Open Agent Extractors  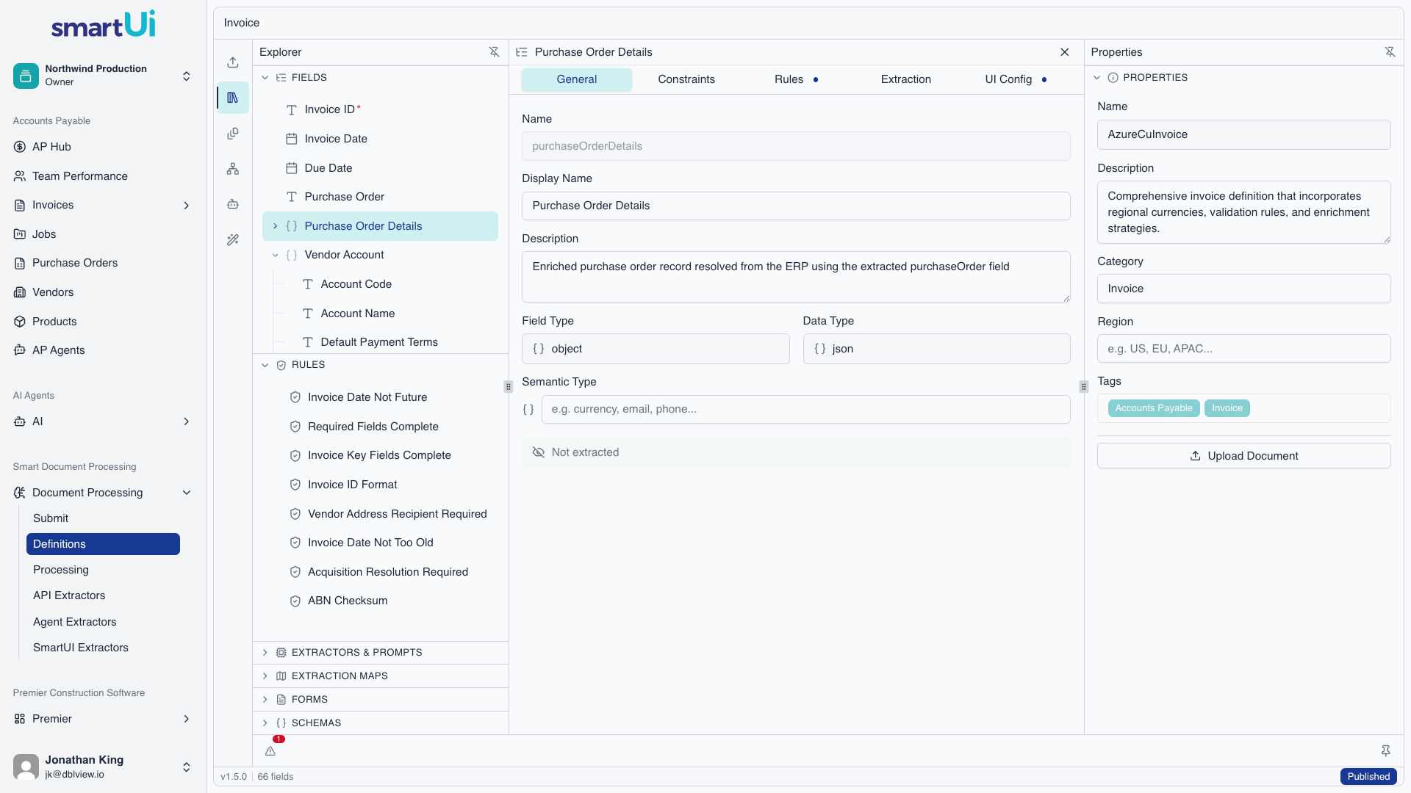point(103,622)
